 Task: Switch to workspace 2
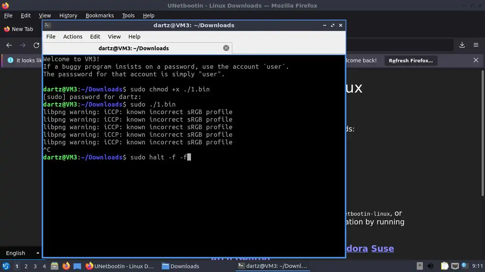pos(26,266)
